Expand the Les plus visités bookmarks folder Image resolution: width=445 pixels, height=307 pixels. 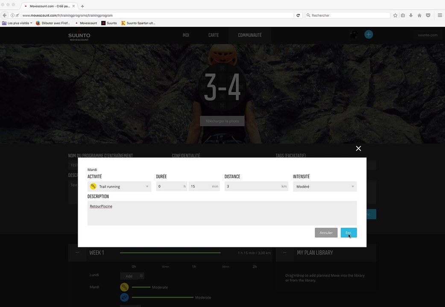pyautogui.click(x=17, y=23)
